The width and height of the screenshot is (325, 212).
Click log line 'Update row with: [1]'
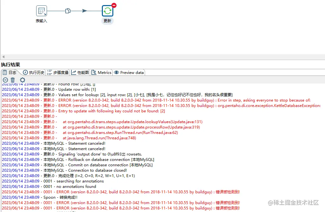coord(49,89)
